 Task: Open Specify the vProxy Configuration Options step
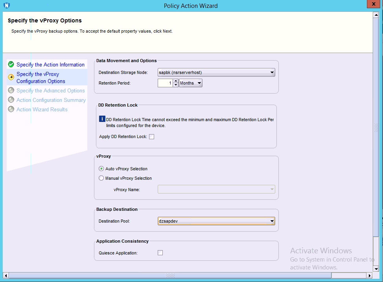tap(41, 77)
